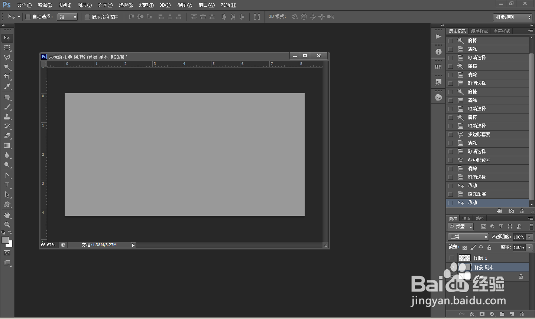Select the Dodge tool

pyautogui.click(x=7, y=165)
